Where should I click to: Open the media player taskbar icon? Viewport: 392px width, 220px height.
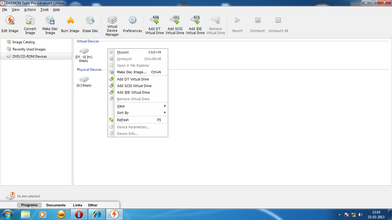tap(43, 214)
